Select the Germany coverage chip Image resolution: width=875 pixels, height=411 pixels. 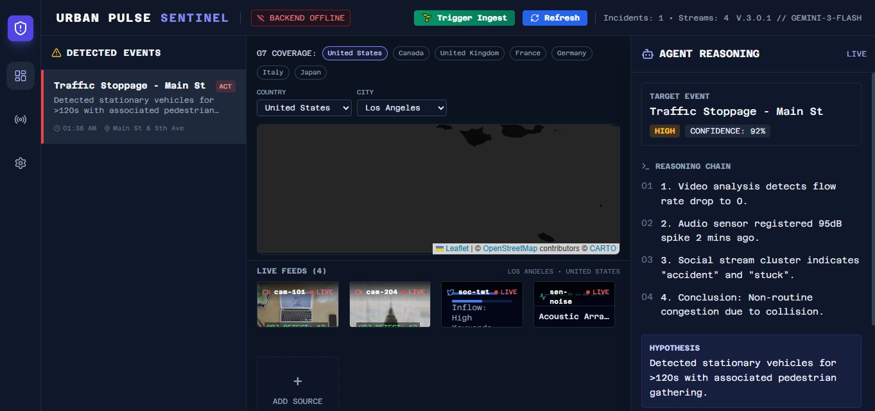(571, 53)
